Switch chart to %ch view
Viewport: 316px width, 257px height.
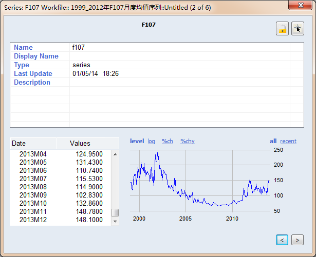[168, 141]
